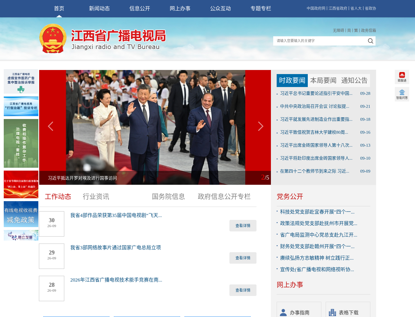Open 首页 in top navigation
Viewport: 415px width, 317px height.
(x=59, y=9)
